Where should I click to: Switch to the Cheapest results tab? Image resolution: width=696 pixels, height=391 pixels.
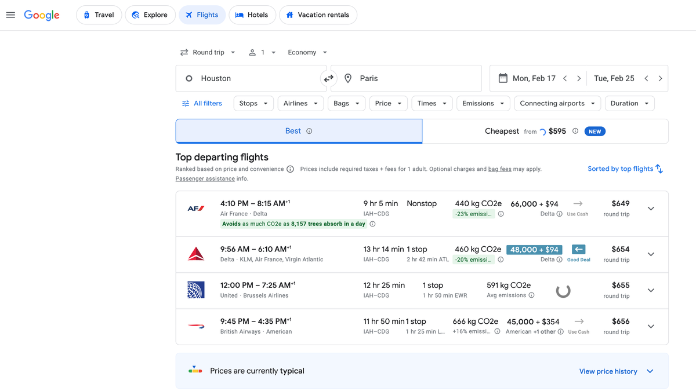click(502, 131)
